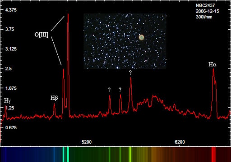Select the Hα peak label
The height and width of the screenshot is (162, 231).
point(213,65)
